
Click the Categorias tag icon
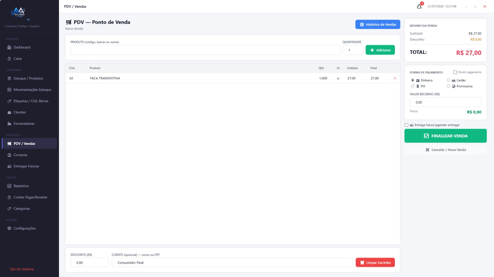[9, 209]
